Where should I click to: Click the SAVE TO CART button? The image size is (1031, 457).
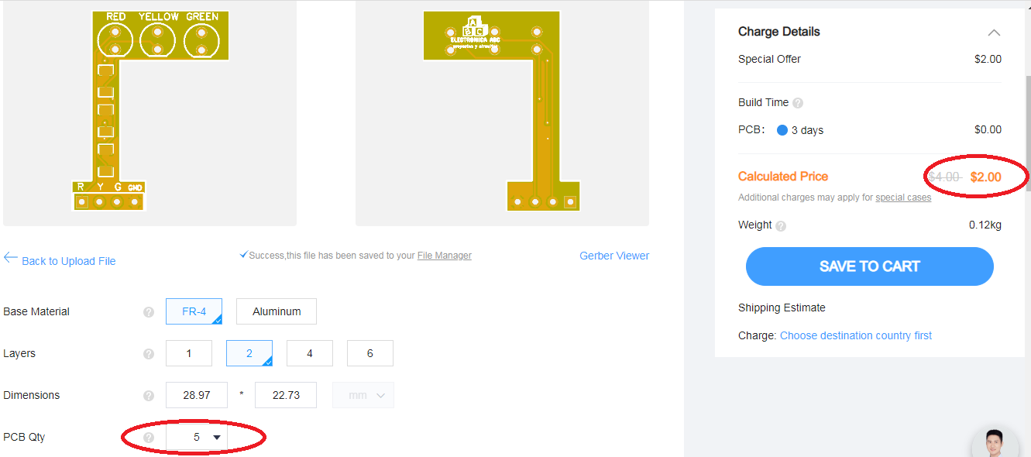(869, 266)
